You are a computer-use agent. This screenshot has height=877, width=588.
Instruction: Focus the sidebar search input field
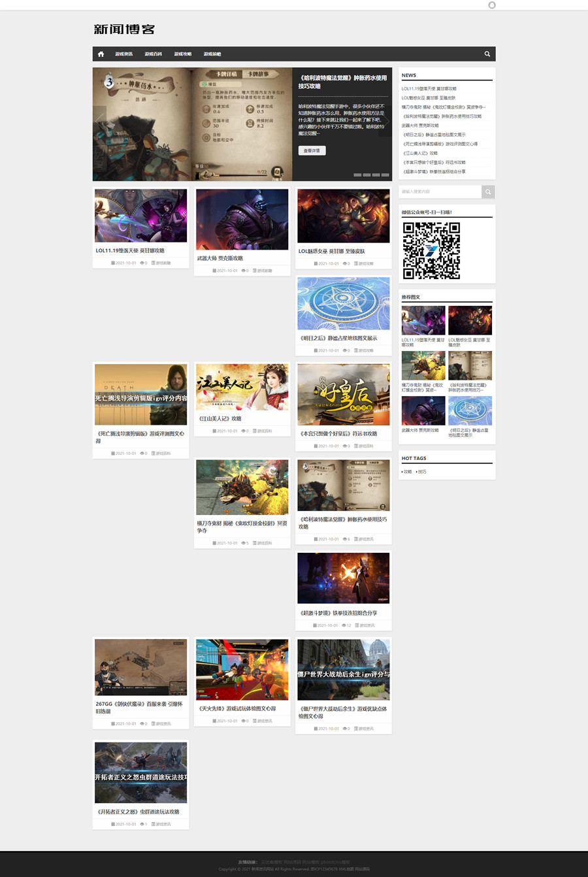440,191
